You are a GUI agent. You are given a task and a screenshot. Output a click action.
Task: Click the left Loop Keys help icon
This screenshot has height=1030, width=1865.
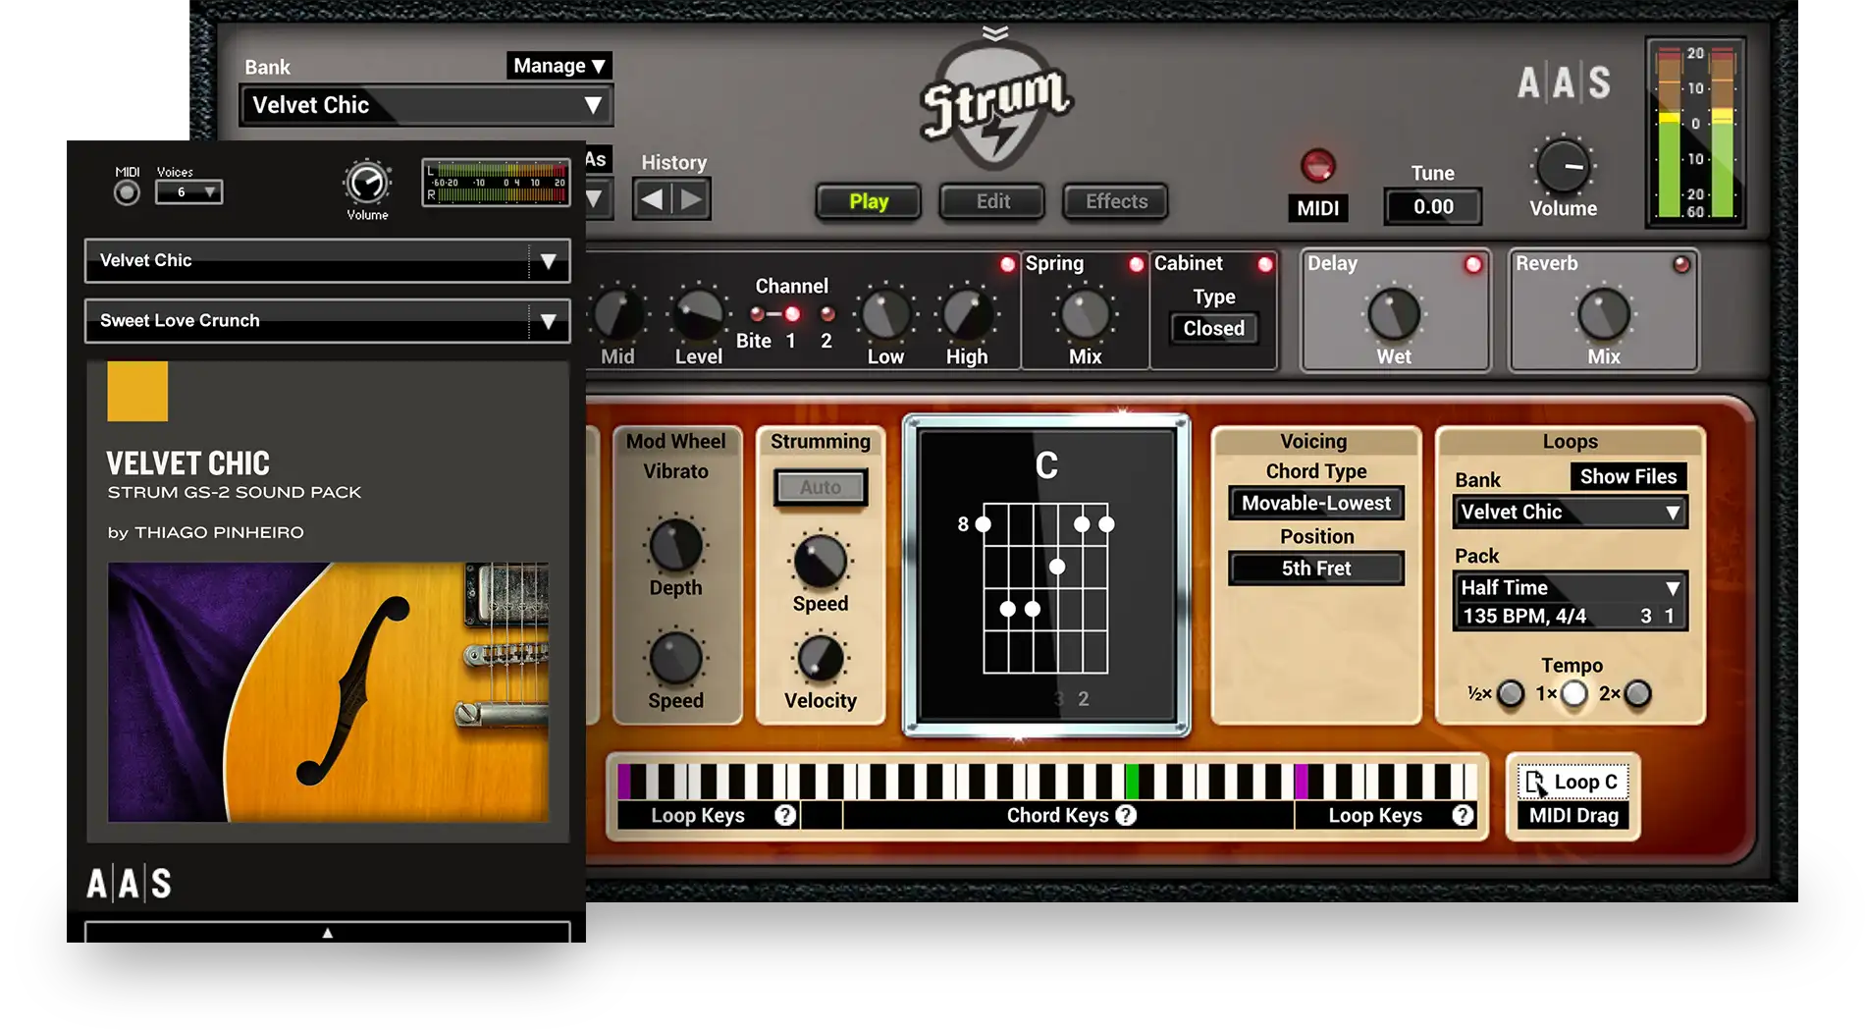(784, 815)
